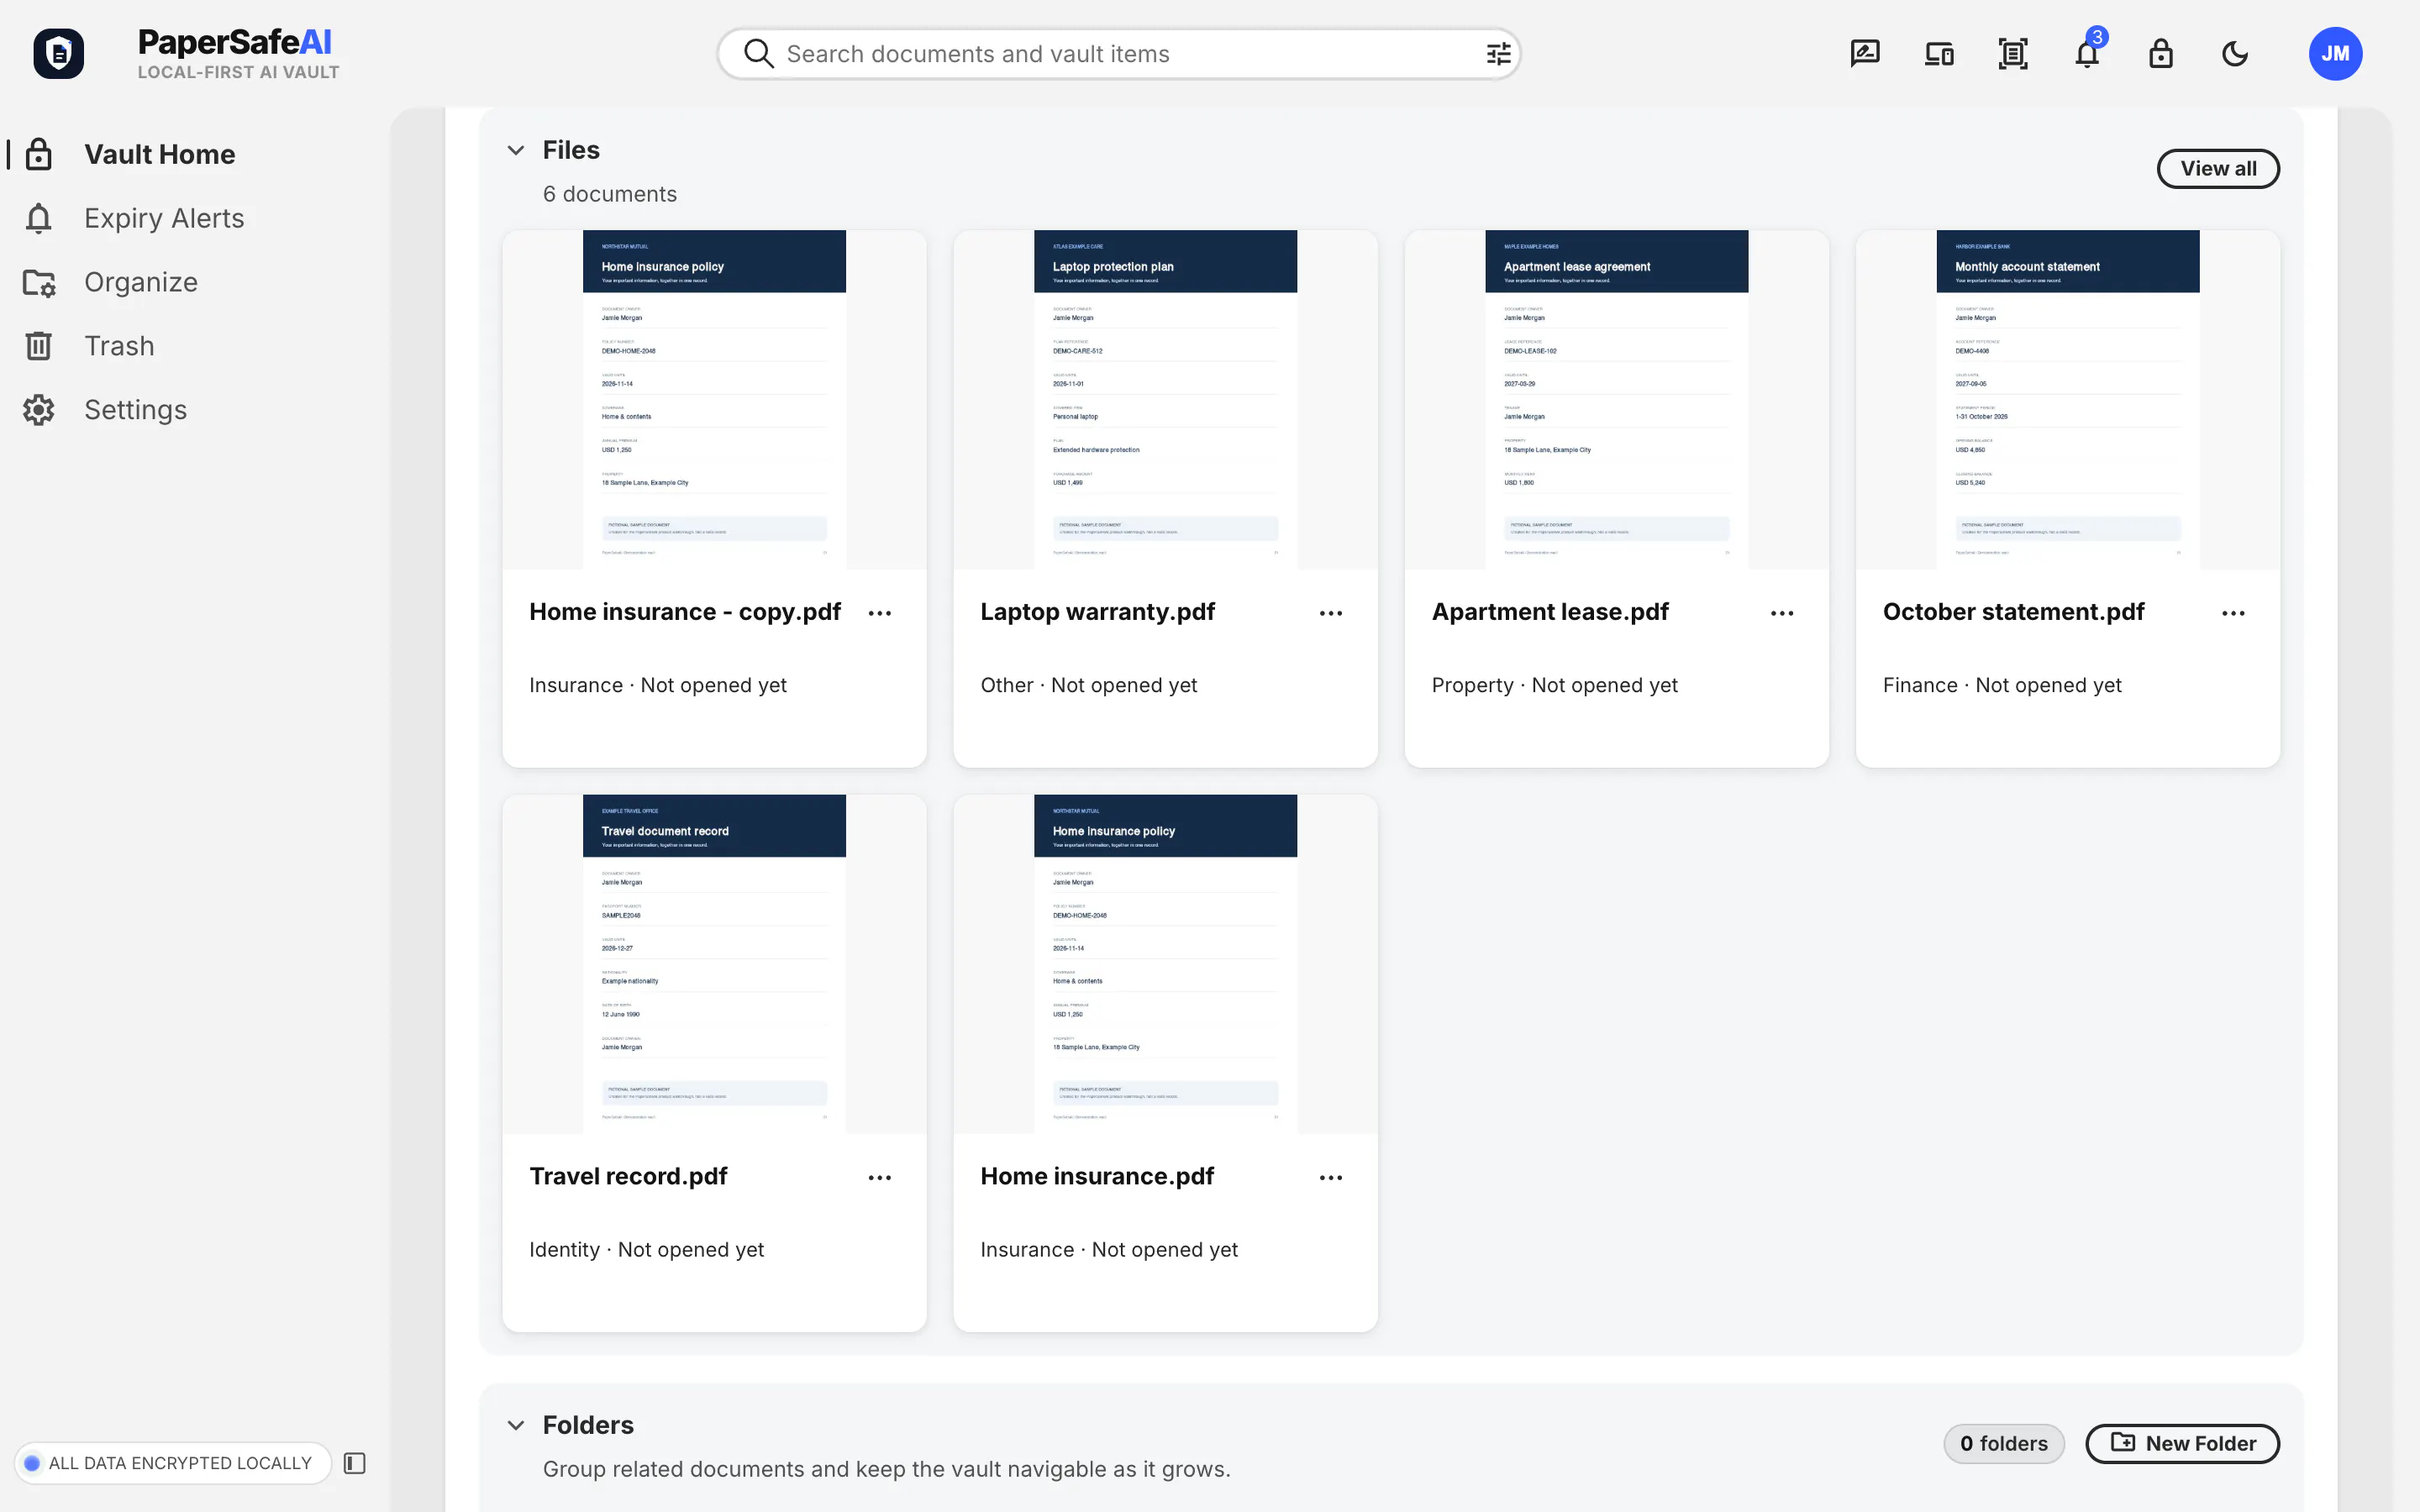This screenshot has width=2420, height=1512.
Task: Click All Data Encrypted Locally status
Action: (172, 1463)
